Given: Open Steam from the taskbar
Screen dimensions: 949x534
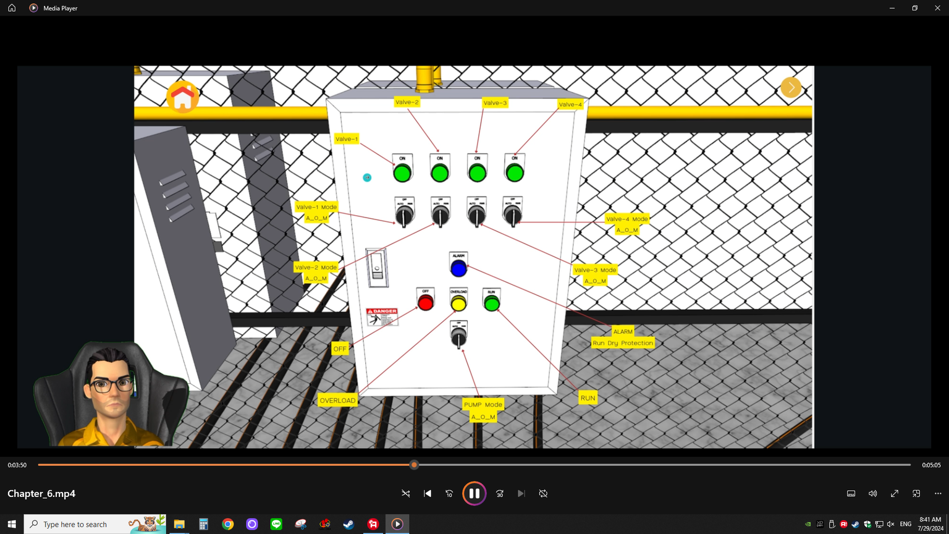Looking at the screenshot, I should coord(348,524).
